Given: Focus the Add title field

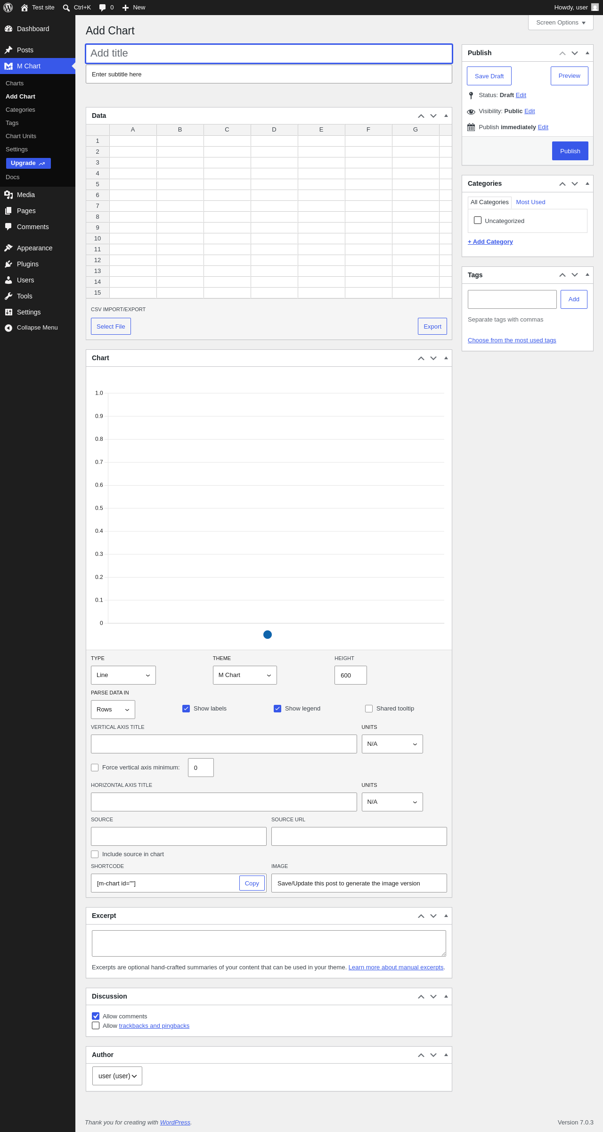Looking at the screenshot, I should click(269, 54).
